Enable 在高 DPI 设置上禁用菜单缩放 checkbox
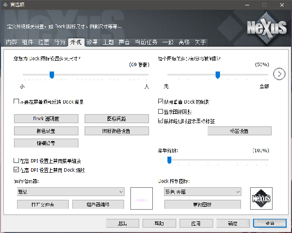Screen dimensions: 292x233 (16, 160)
